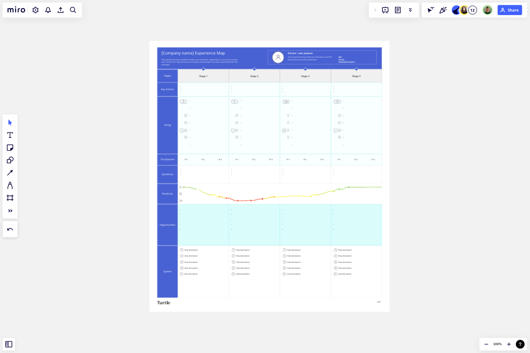
Task: Start presentation mode
Action: [x=385, y=10]
